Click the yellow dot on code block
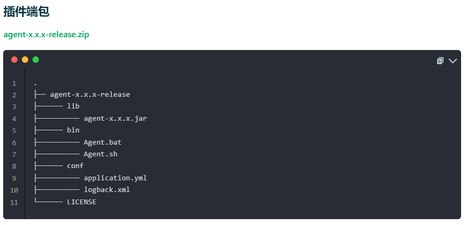This screenshot has width=468, height=225. (x=25, y=60)
